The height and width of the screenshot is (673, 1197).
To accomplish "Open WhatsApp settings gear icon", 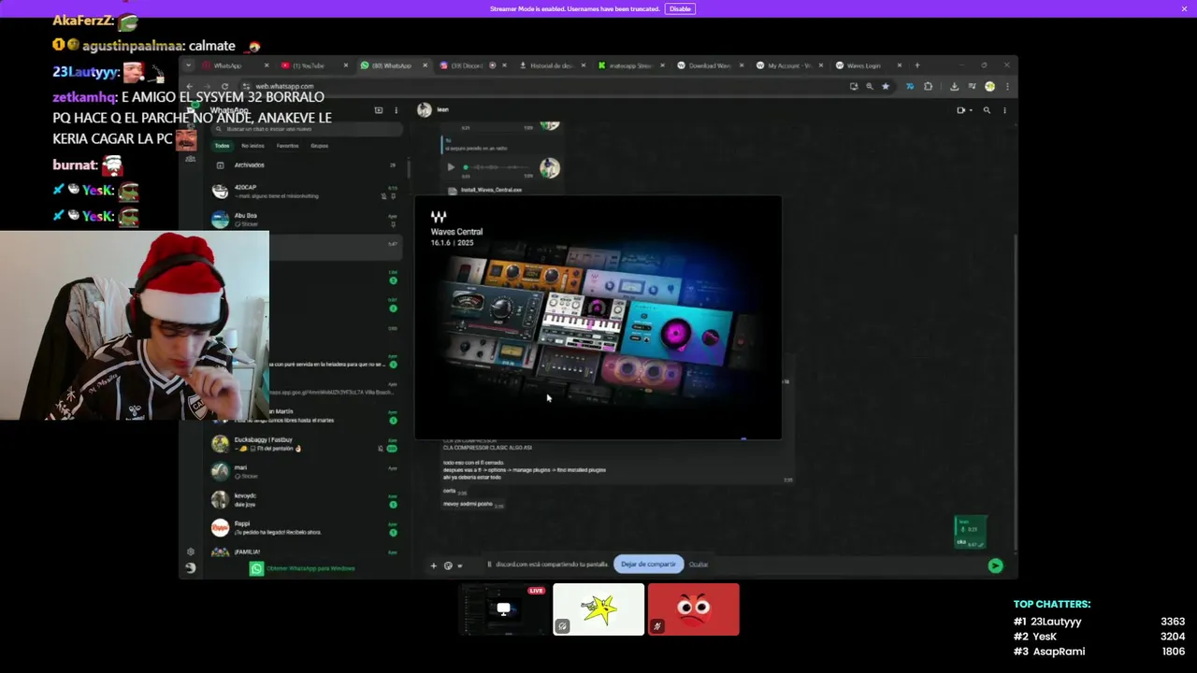I will [190, 551].
